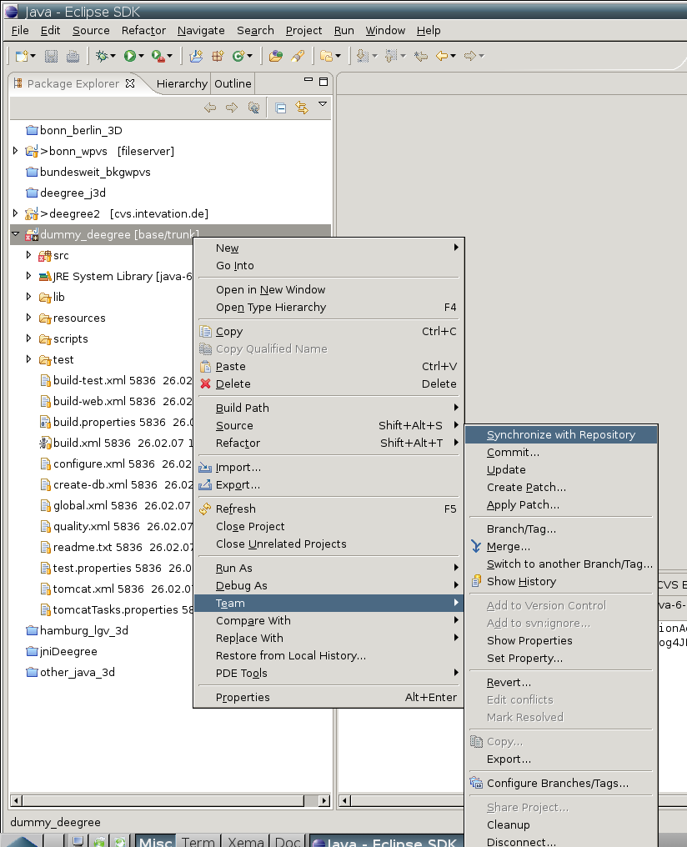This screenshot has width=687, height=847.
Task: Click the main toolbar Back arrow icon
Action: pyautogui.click(x=443, y=56)
